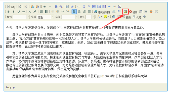This screenshot has width=169, height=92.
Task: Click the body tag in the element path bar
Action: pyautogui.click(x=9, y=87)
